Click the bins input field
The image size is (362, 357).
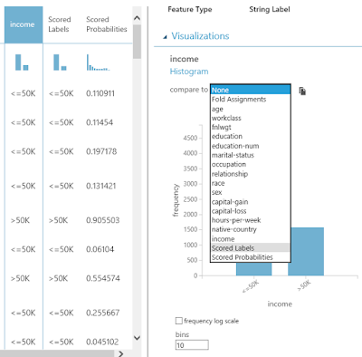coord(192,345)
